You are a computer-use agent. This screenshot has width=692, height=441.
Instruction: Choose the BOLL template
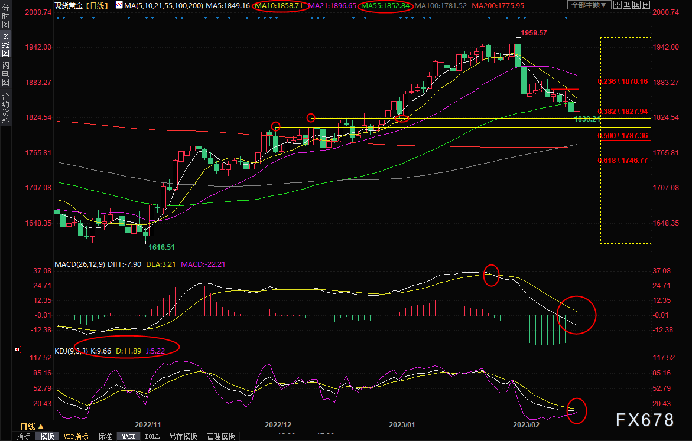152,436
